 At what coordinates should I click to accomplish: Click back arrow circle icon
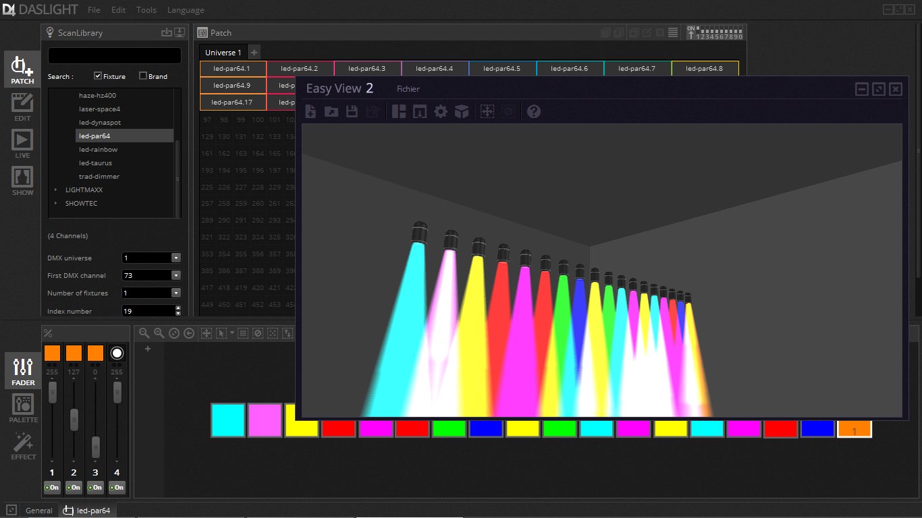pos(189,333)
